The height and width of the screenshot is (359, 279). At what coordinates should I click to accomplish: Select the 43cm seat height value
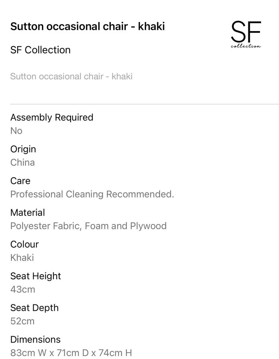click(x=22, y=290)
